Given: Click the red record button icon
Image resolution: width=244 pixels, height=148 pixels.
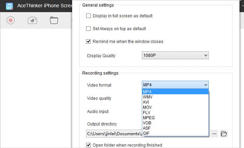Looking at the screenshot, I should 10,20.
